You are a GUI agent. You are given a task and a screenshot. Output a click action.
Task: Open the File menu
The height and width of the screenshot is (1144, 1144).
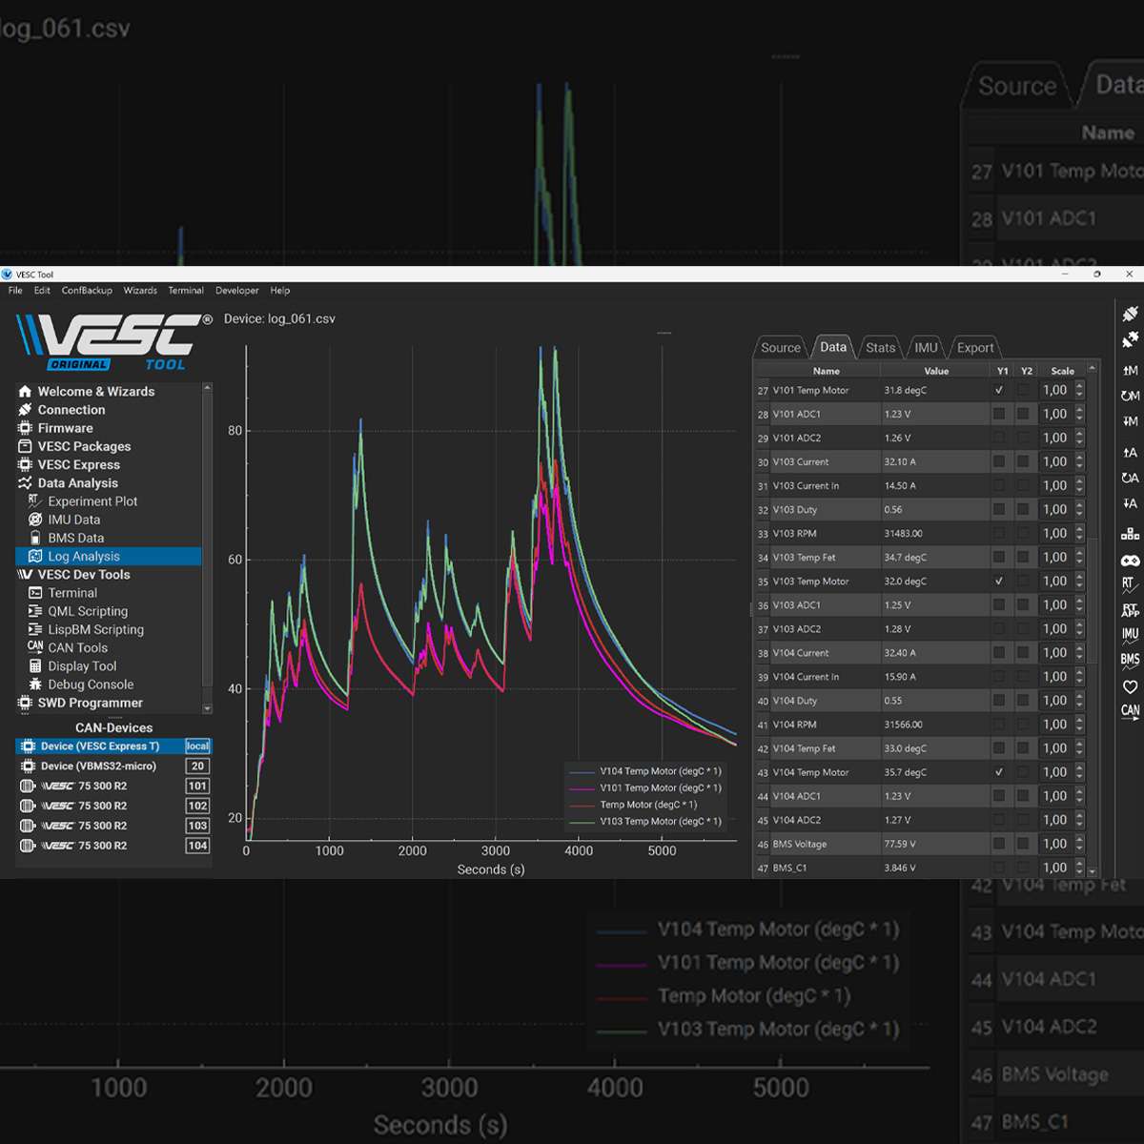(15, 291)
